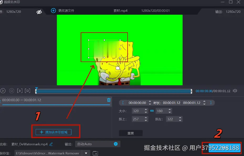Decrease the end time with the down arrow
The height and width of the screenshot is (156, 244).
pyautogui.click(x=204, y=104)
